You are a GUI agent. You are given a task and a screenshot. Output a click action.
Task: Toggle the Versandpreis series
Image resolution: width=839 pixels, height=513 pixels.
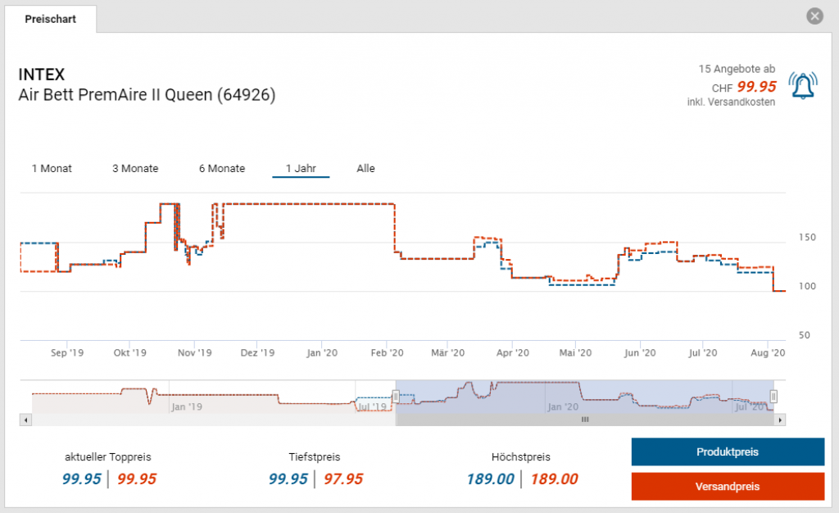point(728,486)
